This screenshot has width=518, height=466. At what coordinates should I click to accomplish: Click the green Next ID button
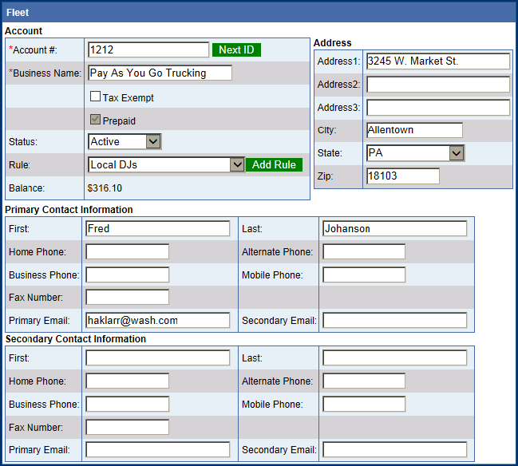236,49
